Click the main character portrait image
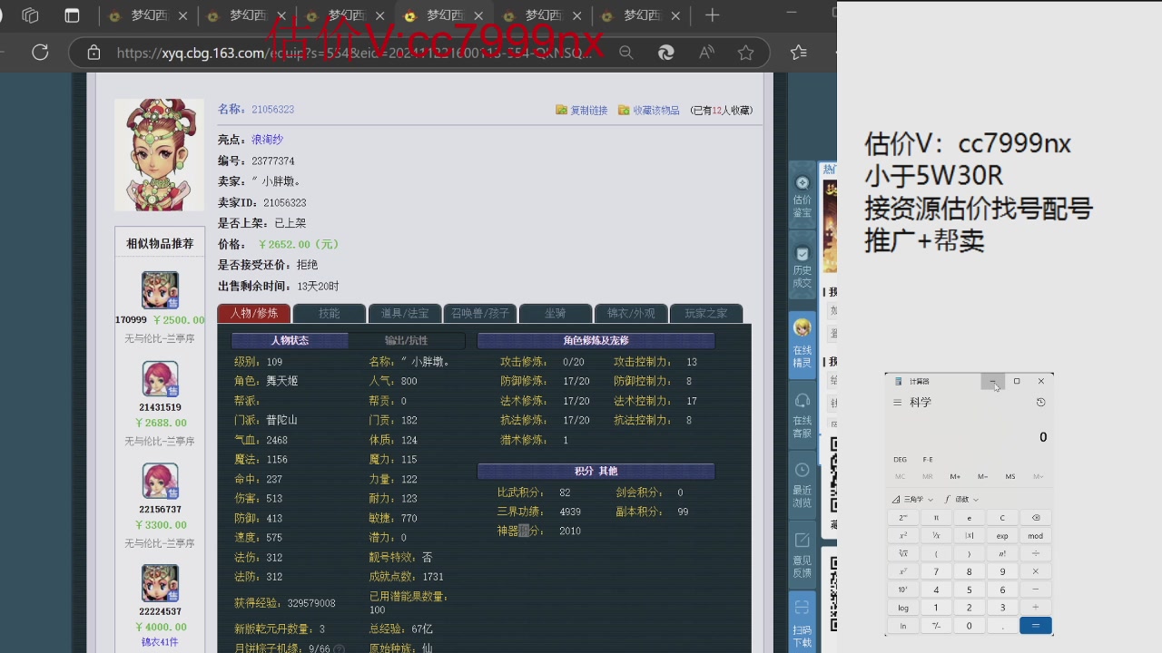1162x653 pixels. pyautogui.click(x=160, y=154)
